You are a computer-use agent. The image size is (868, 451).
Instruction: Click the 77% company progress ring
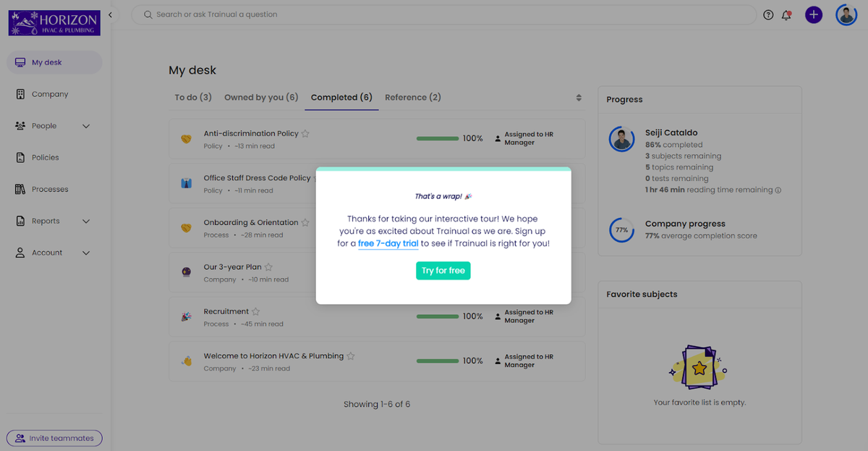point(621,229)
